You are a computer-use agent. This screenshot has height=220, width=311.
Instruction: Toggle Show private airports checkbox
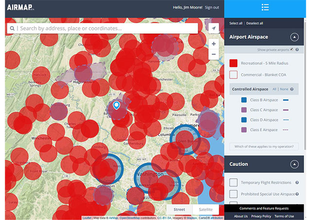tap(292, 49)
